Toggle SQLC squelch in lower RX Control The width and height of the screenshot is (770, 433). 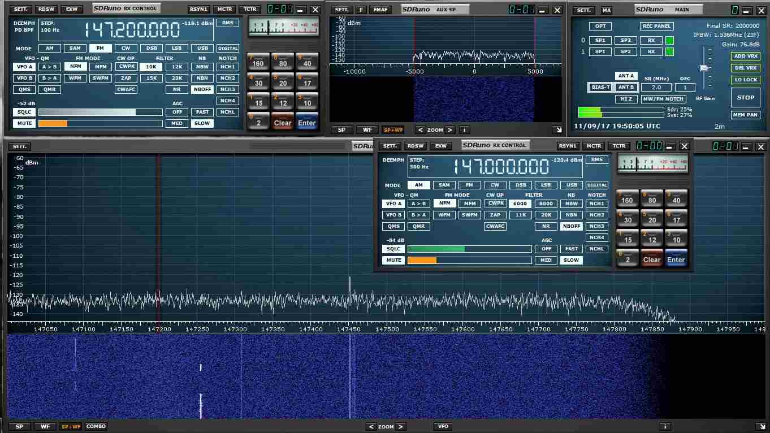tap(393, 249)
